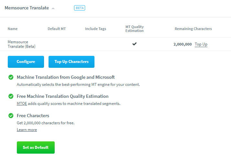Click the MT Quality Estimation checkmark icon
Screen dimensions: 231x163
(135, 44)
